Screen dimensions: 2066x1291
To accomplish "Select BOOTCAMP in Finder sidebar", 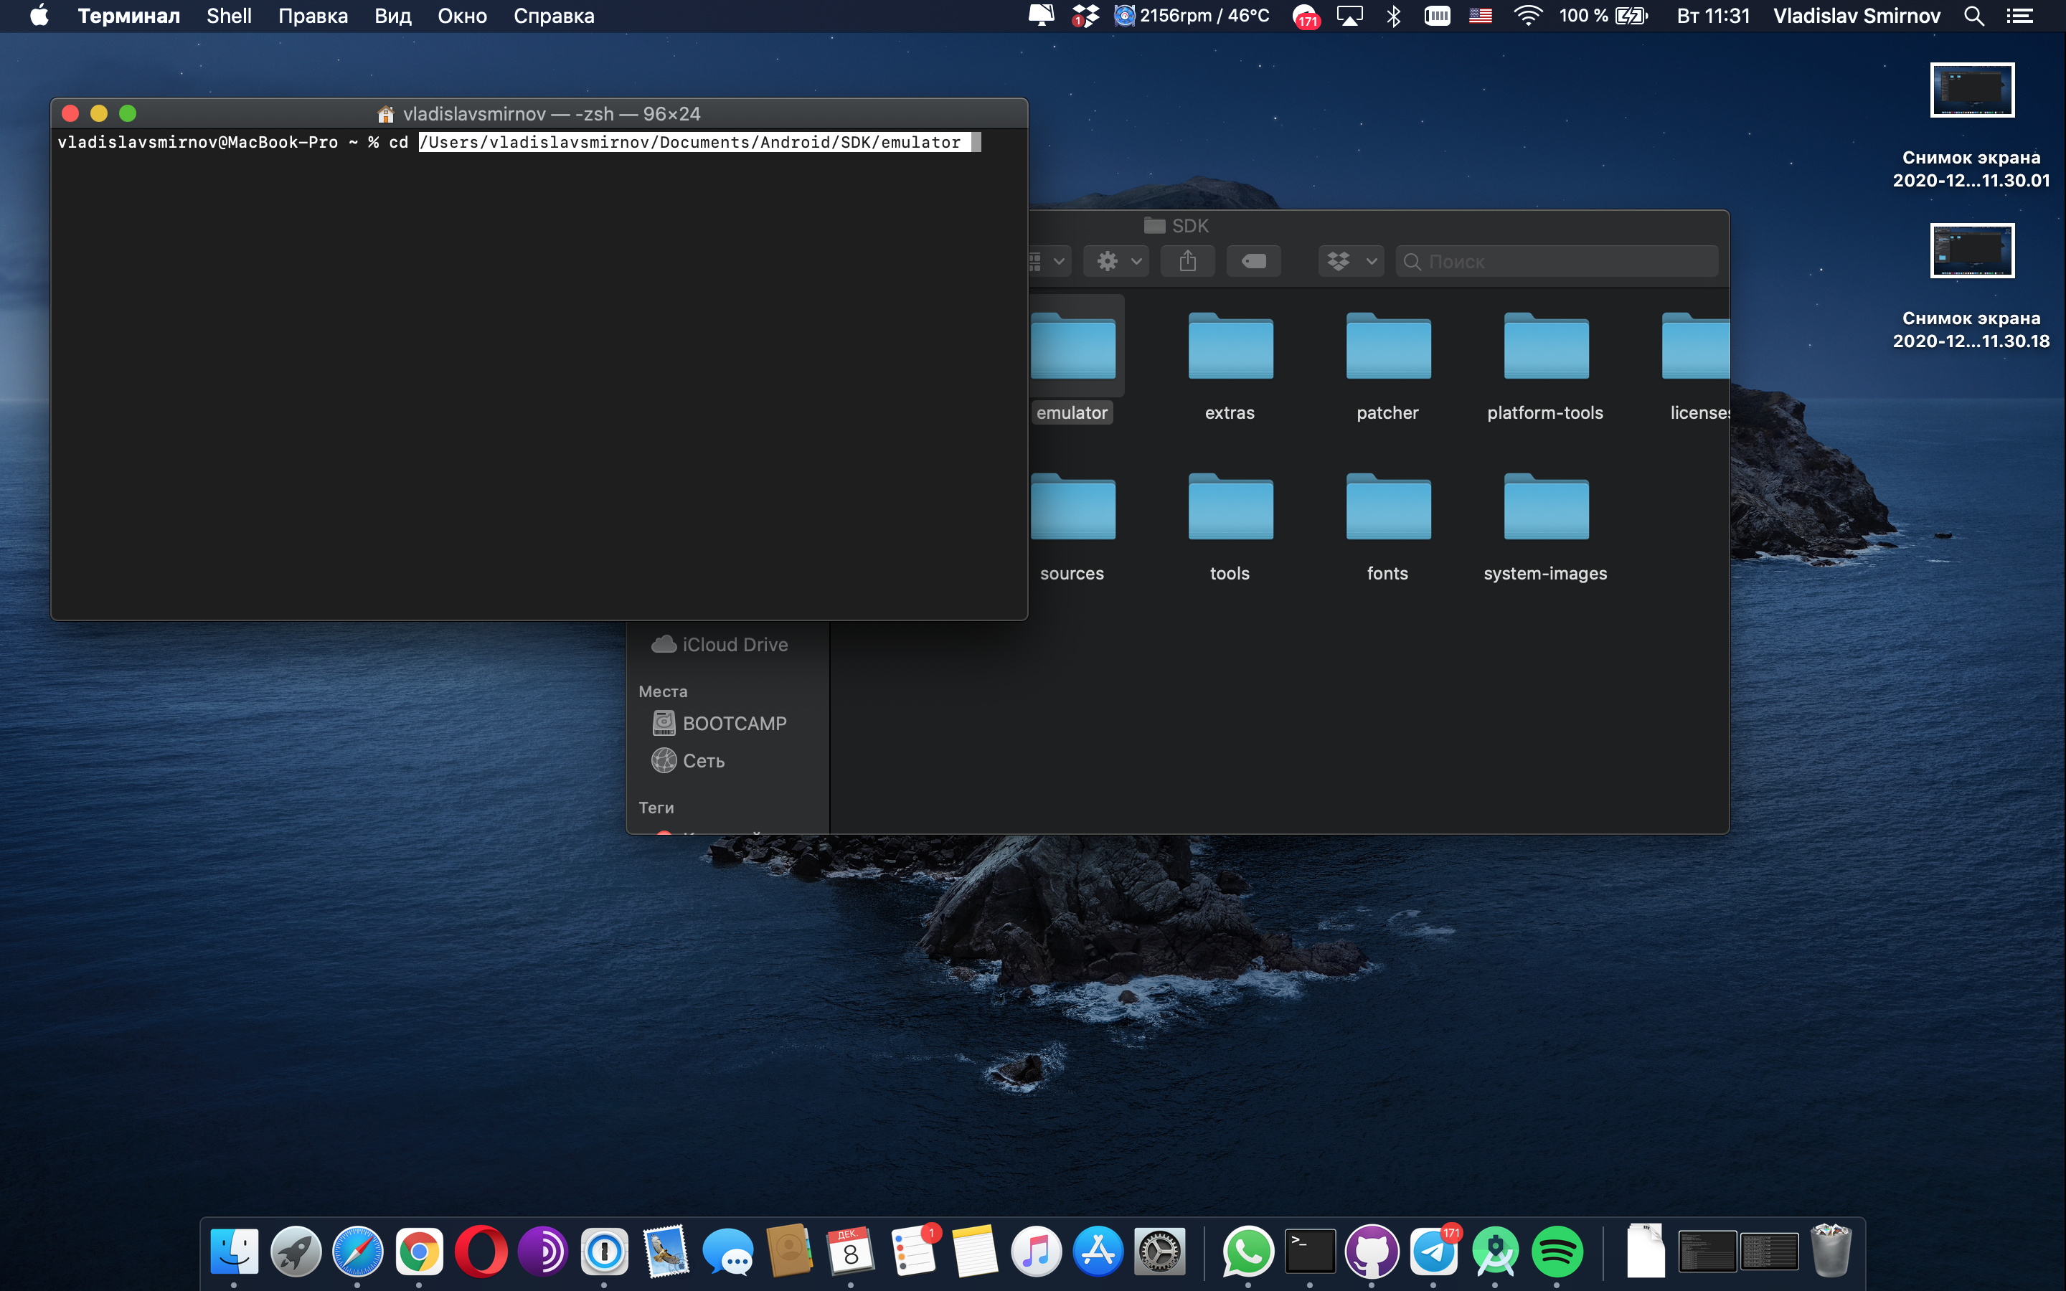I will [720, 723].
